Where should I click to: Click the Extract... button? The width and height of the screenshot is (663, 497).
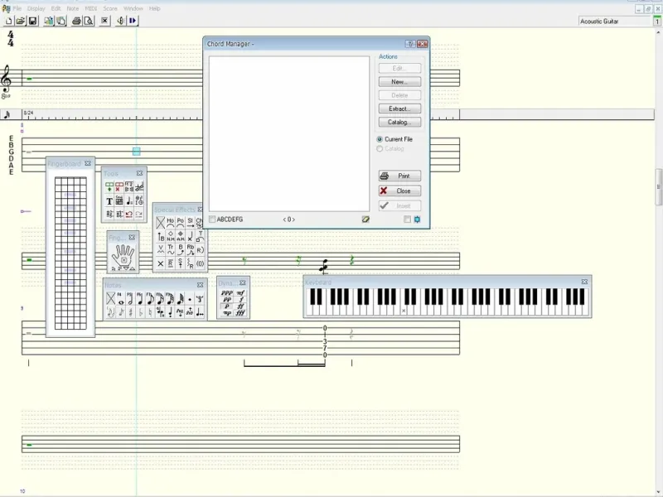point(399,109)
